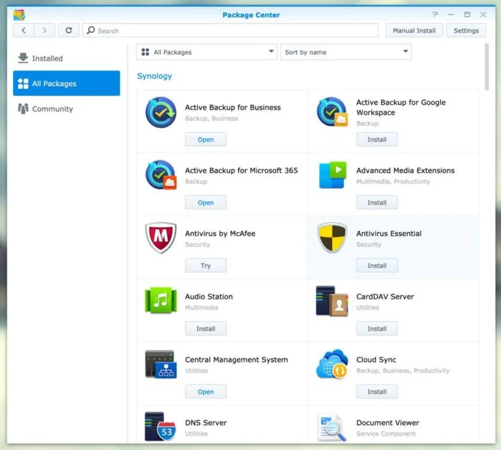Click the CardDAV Server title

385,296
